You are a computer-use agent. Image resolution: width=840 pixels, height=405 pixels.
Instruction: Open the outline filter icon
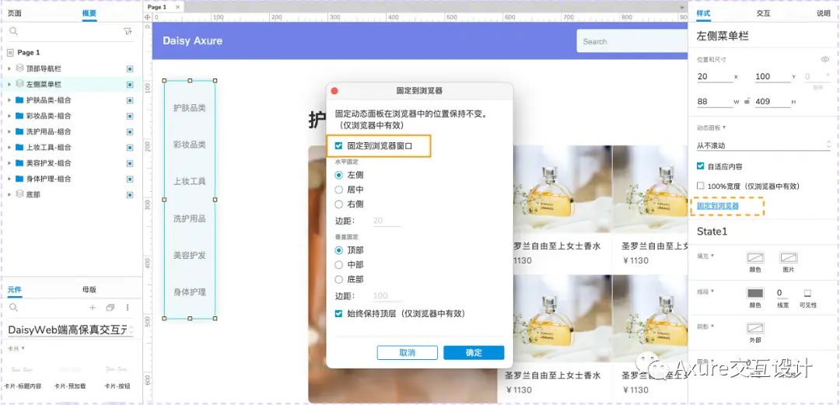128,32
